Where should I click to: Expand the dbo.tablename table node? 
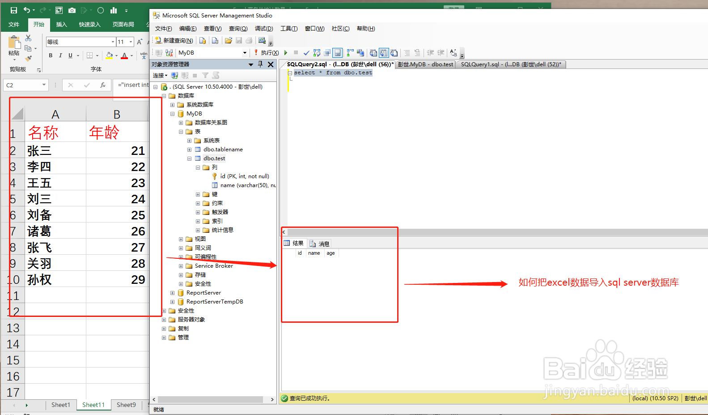pyautogui.click(x=189, y=150)
